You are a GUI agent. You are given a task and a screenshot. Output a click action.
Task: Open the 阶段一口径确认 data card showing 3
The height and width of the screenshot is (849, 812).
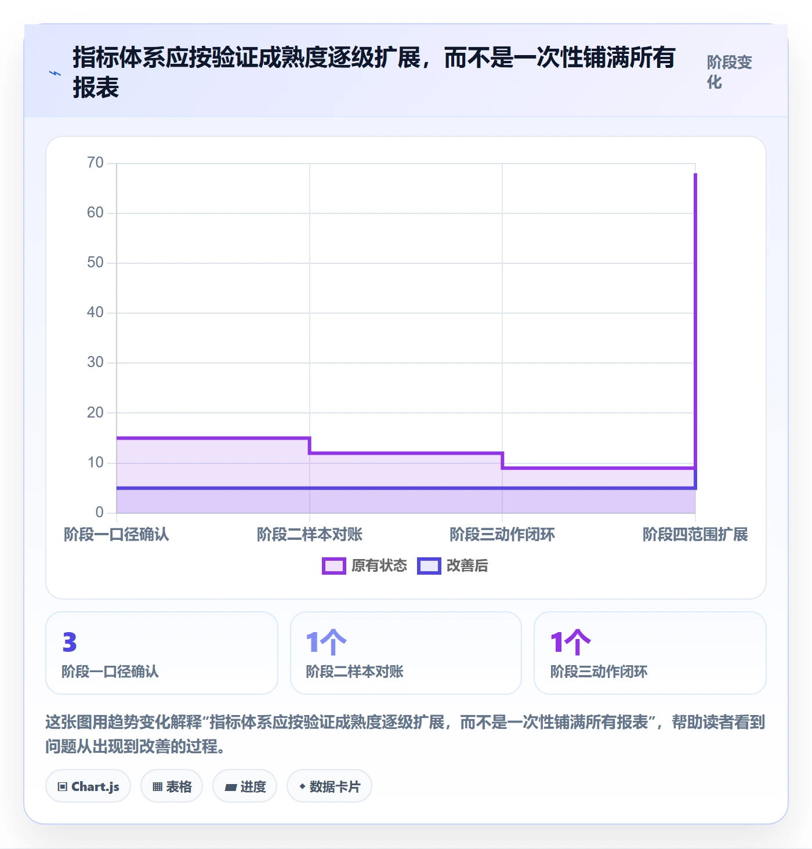(162, 653)
